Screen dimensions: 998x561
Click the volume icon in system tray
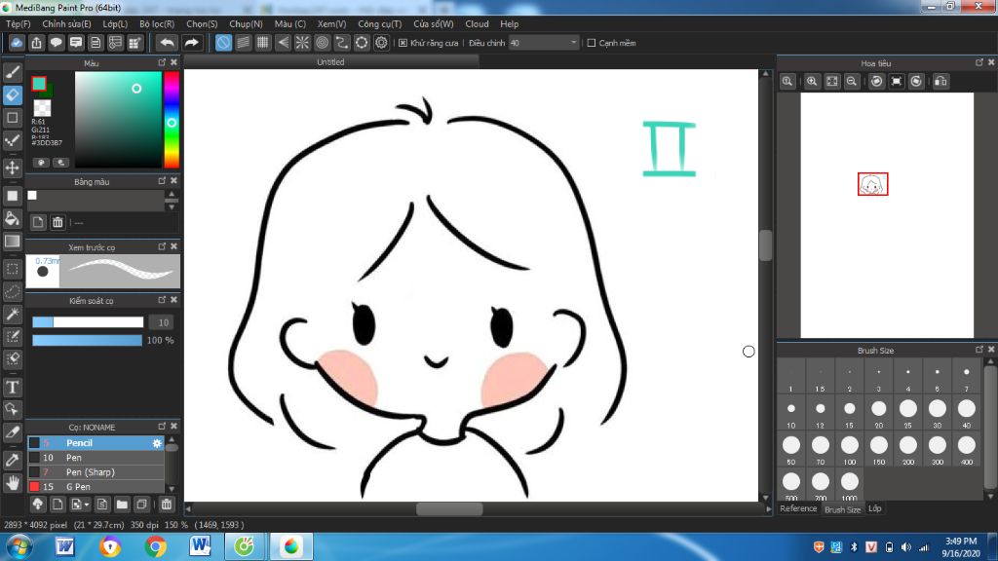[906, 547]
